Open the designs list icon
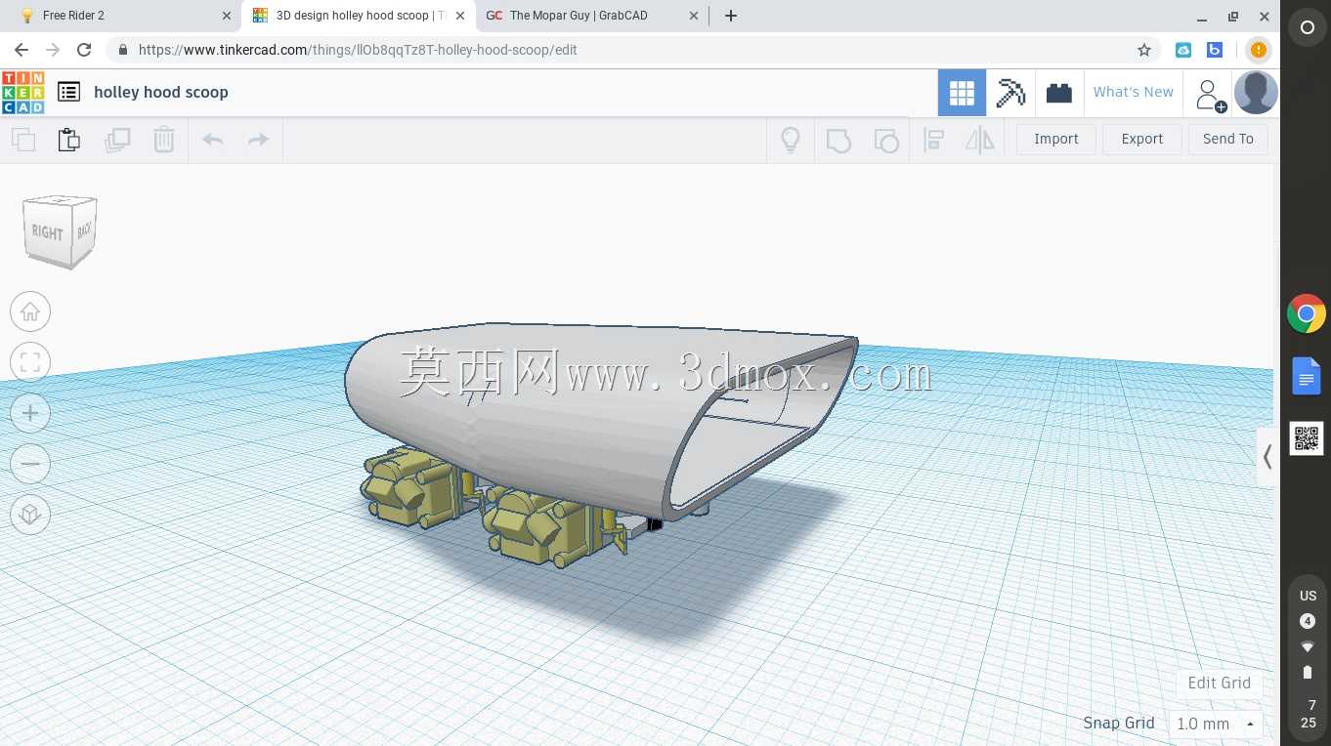Screen dimensions: 1331x746 [68, 92]
